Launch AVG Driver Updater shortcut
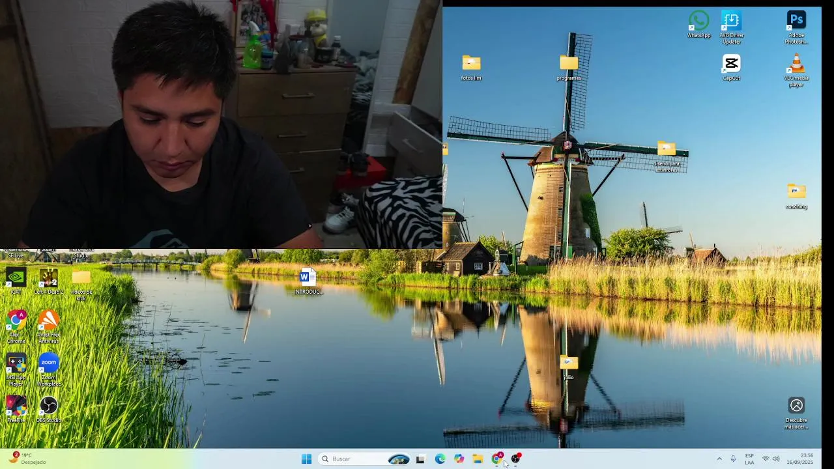This screenshot has width=834, height=469. tap(731, 27)
